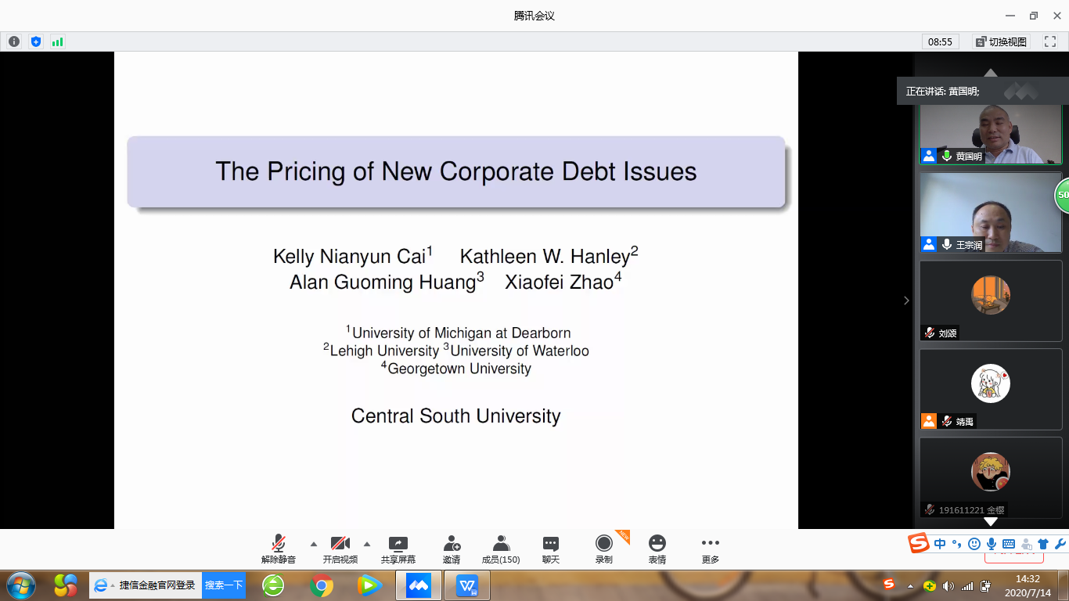This screenshot has height=601, width=1069.
Task: Click the 搜索一下 search button
Action: pyautogui.click(x=224, y=585)
